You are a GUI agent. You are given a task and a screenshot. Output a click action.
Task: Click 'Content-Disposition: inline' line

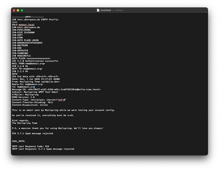30,105
